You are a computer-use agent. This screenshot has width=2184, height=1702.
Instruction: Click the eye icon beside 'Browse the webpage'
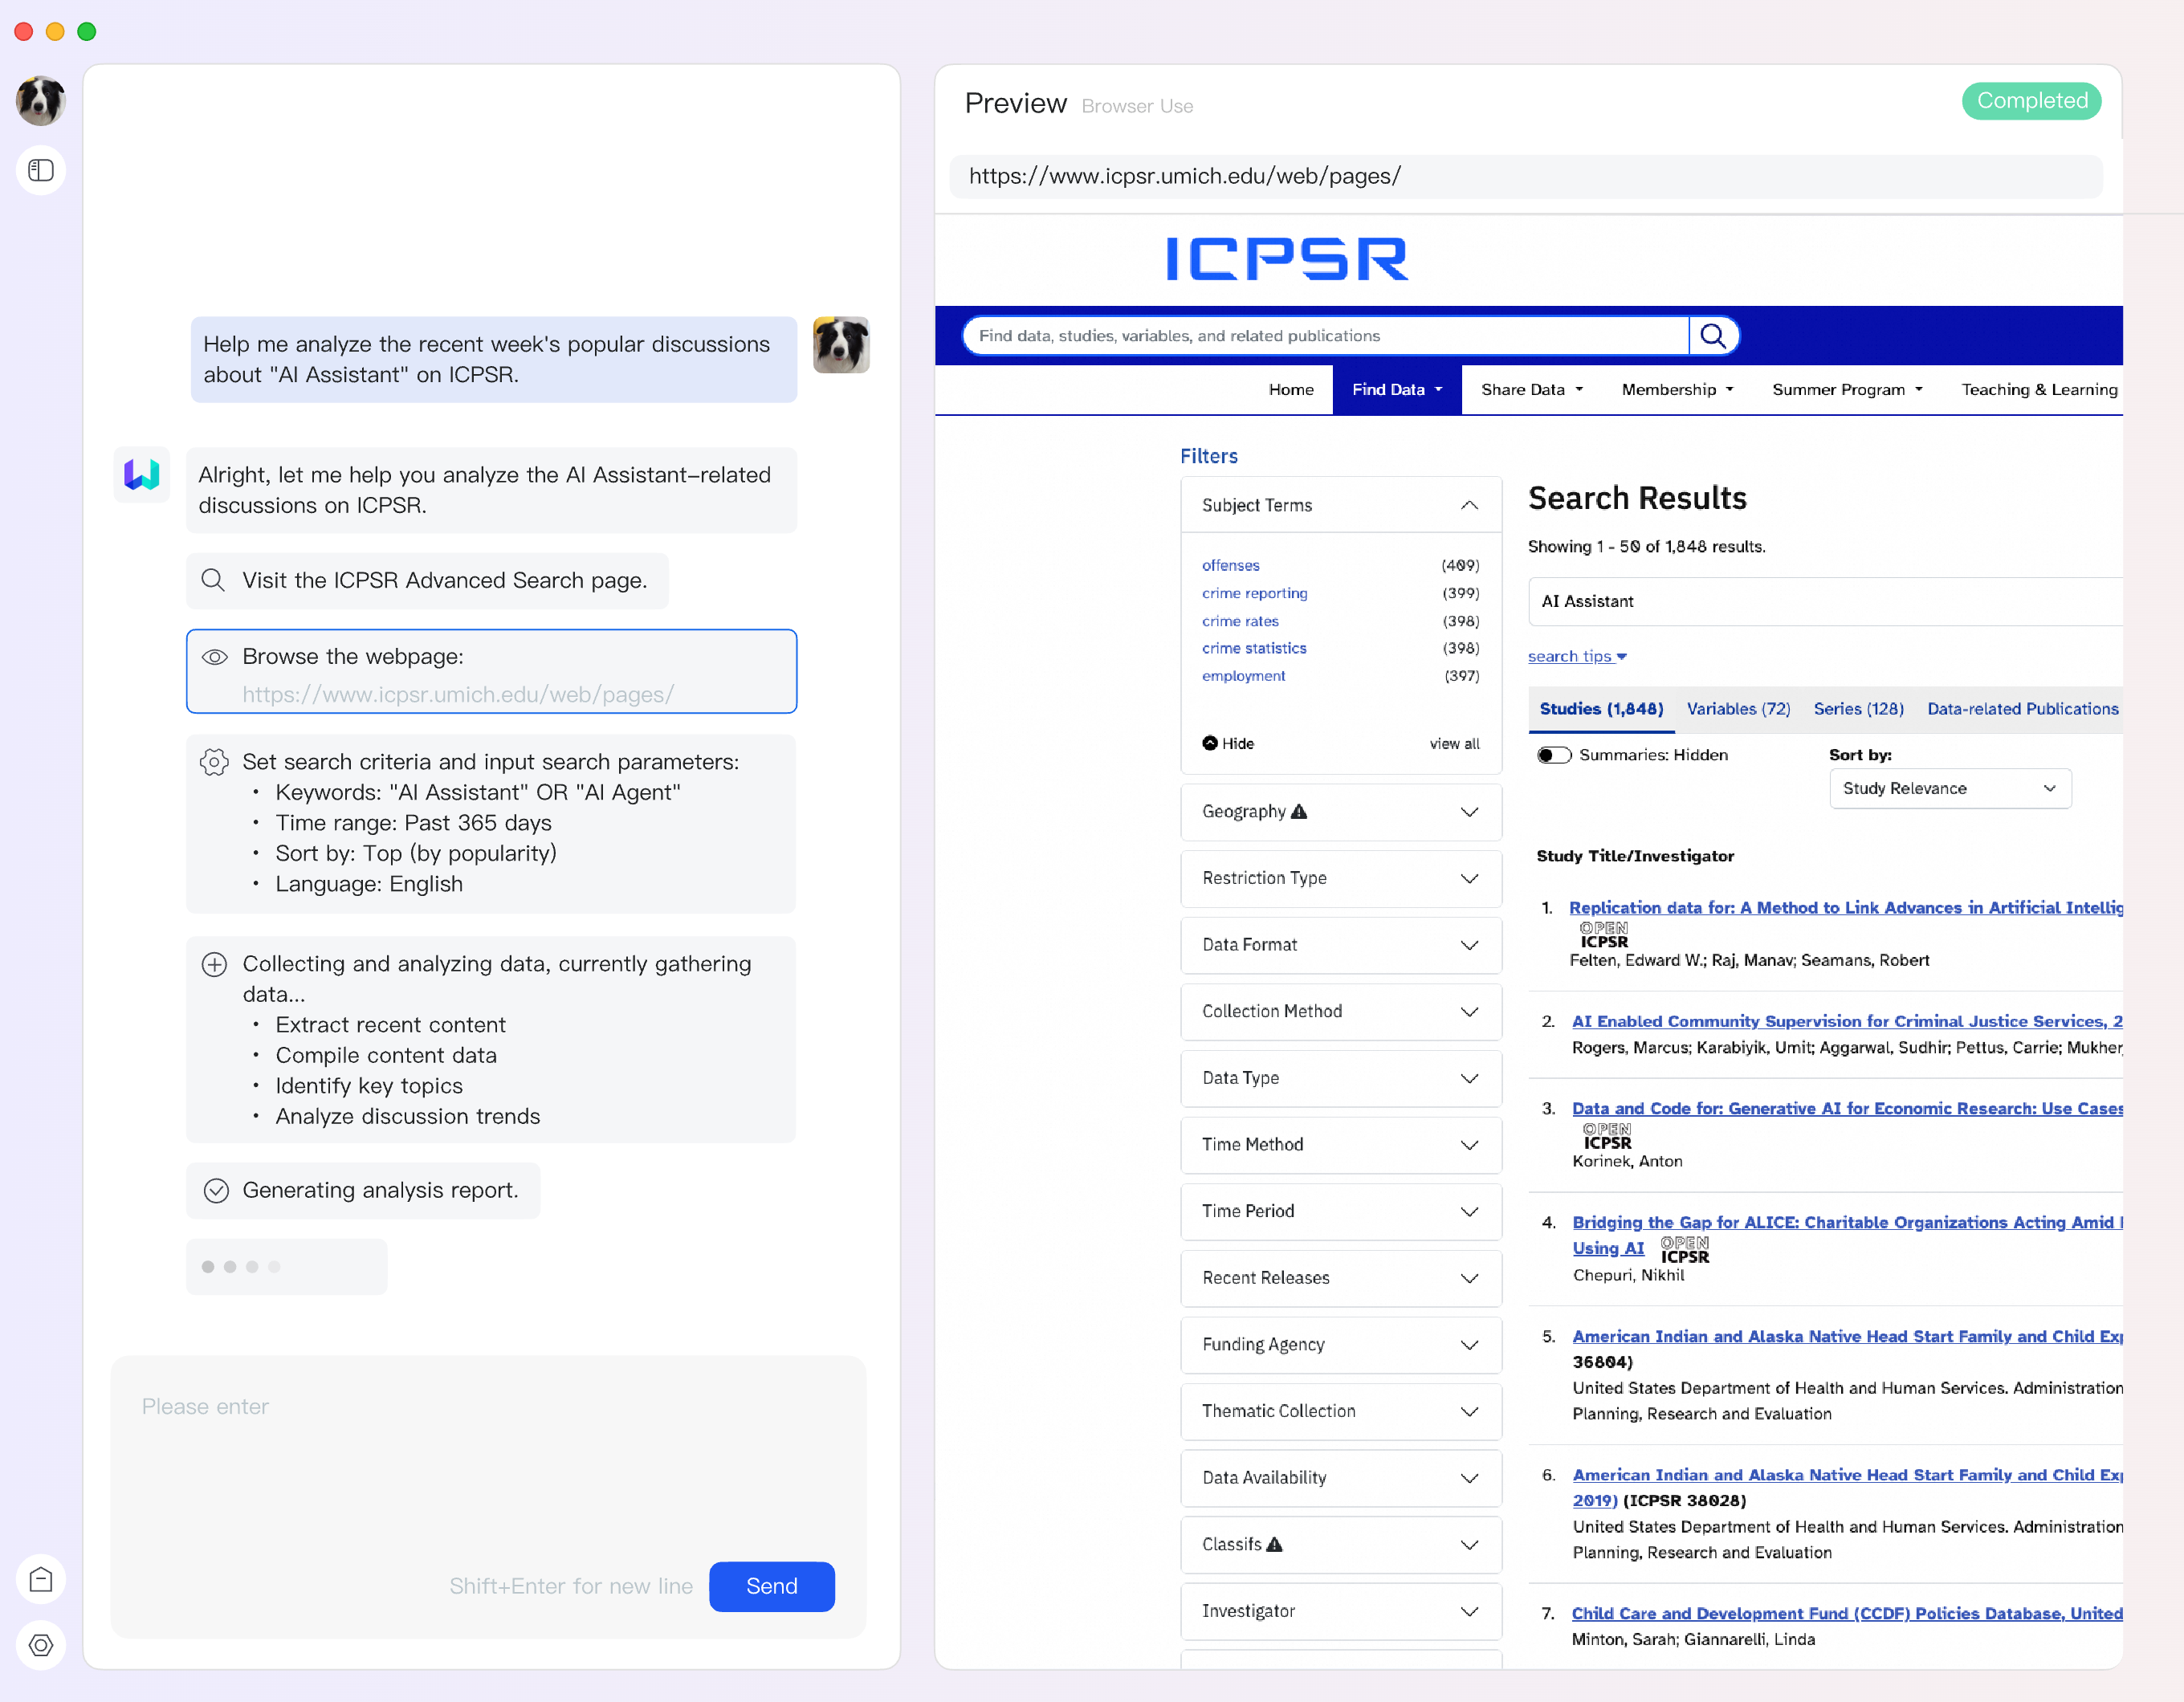pos(214,657)
